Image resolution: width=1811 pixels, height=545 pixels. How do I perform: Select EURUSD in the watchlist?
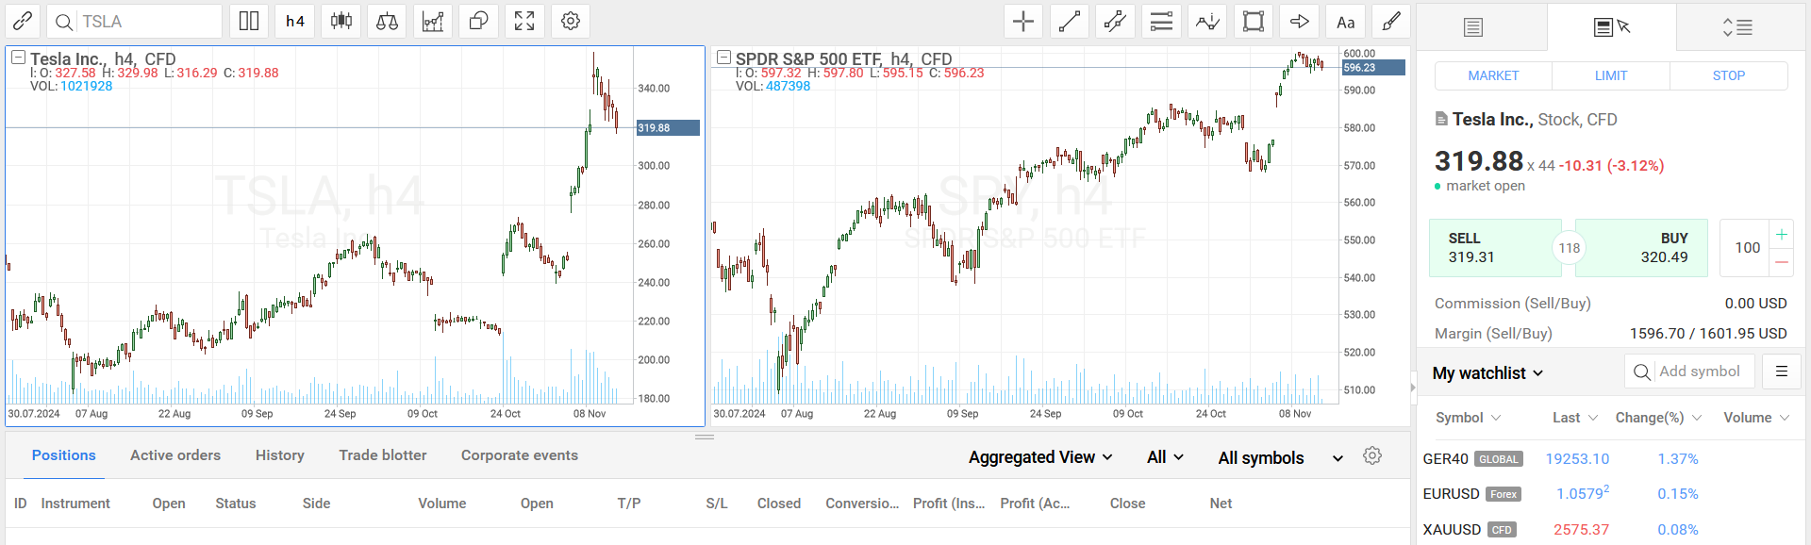click(1611, 494)
